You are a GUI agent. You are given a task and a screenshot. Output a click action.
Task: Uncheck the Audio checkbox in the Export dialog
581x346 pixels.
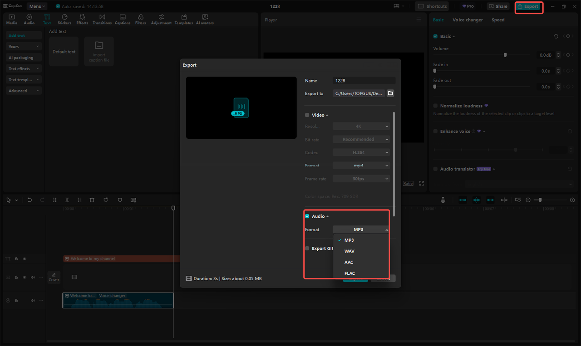(307, 216)
